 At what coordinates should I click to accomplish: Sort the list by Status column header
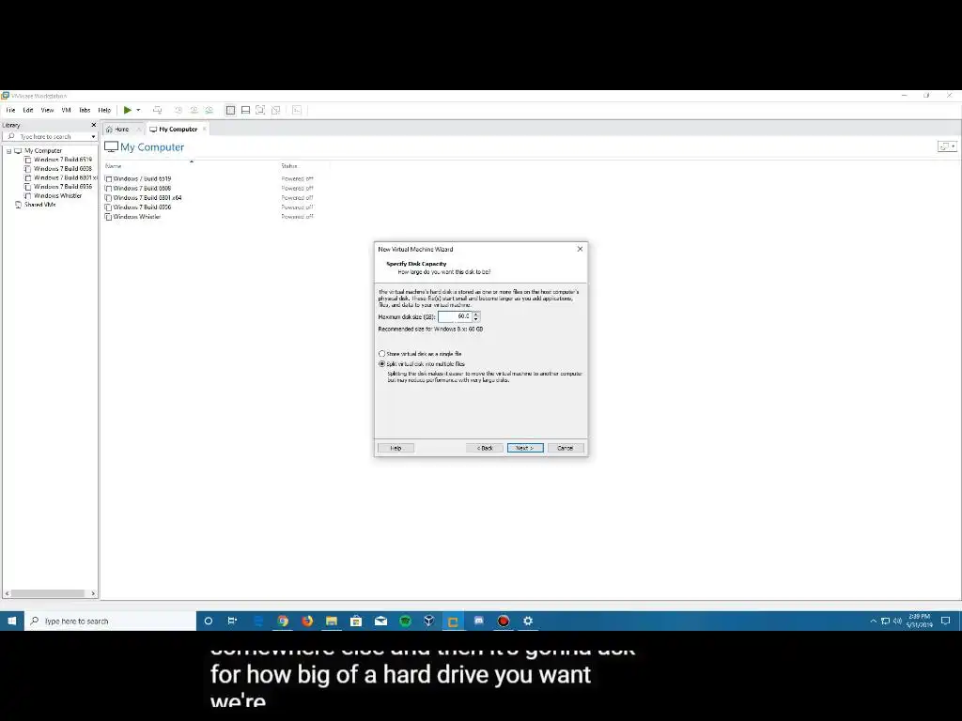[289, 166]
